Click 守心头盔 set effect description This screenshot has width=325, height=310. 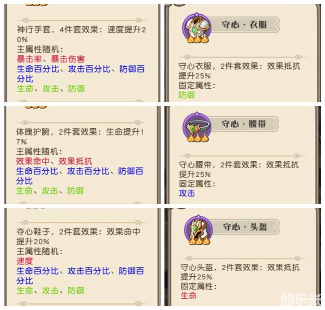click(240, 272)
